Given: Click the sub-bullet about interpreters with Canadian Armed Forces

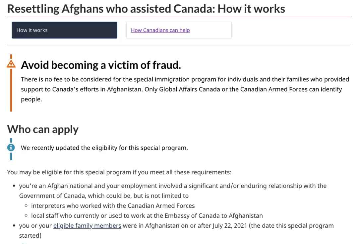Looking at the screenshot, I should 113,206.
